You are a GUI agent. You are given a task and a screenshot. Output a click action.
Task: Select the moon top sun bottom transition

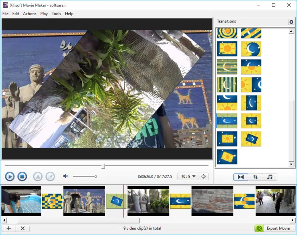click(x=227, y=103)
